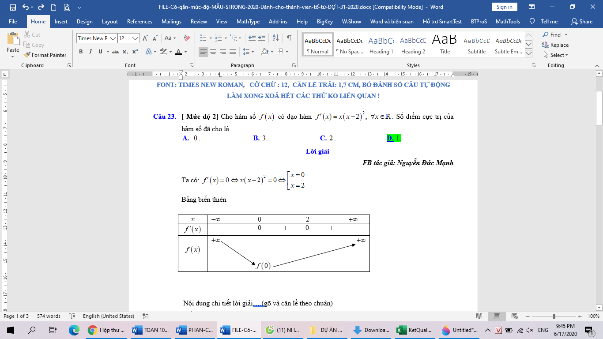Image resolution: width=603 pixels, height=339 pixels.
Task: Apply strikethrough formatting
Action: [x=116, y=52]
